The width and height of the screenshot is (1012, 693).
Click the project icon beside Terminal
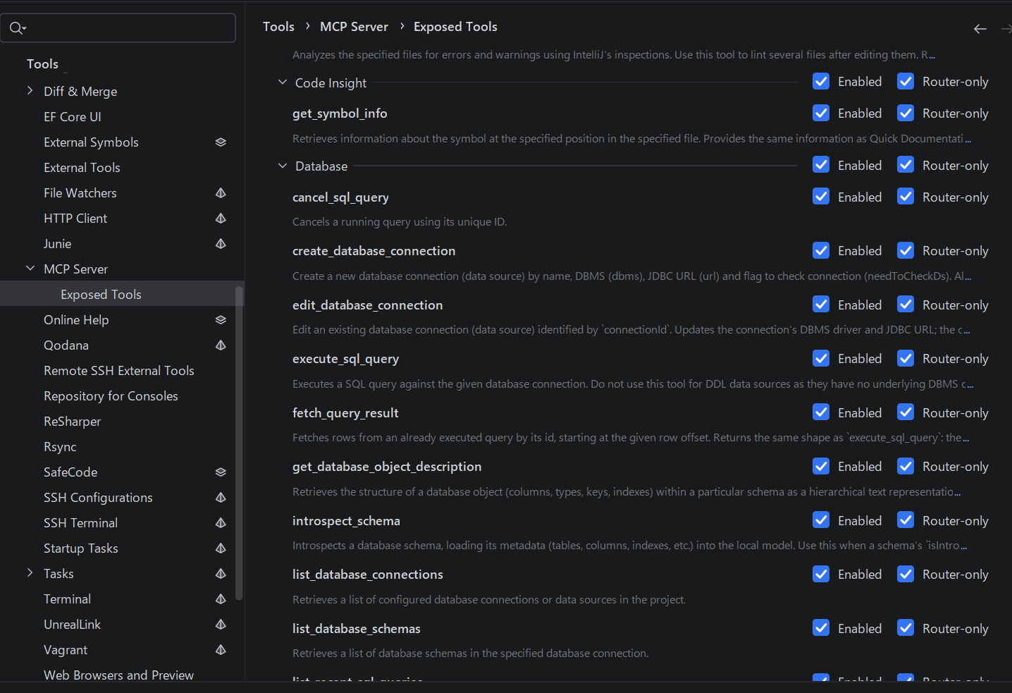pyautogui.click(x=221, y=599)
